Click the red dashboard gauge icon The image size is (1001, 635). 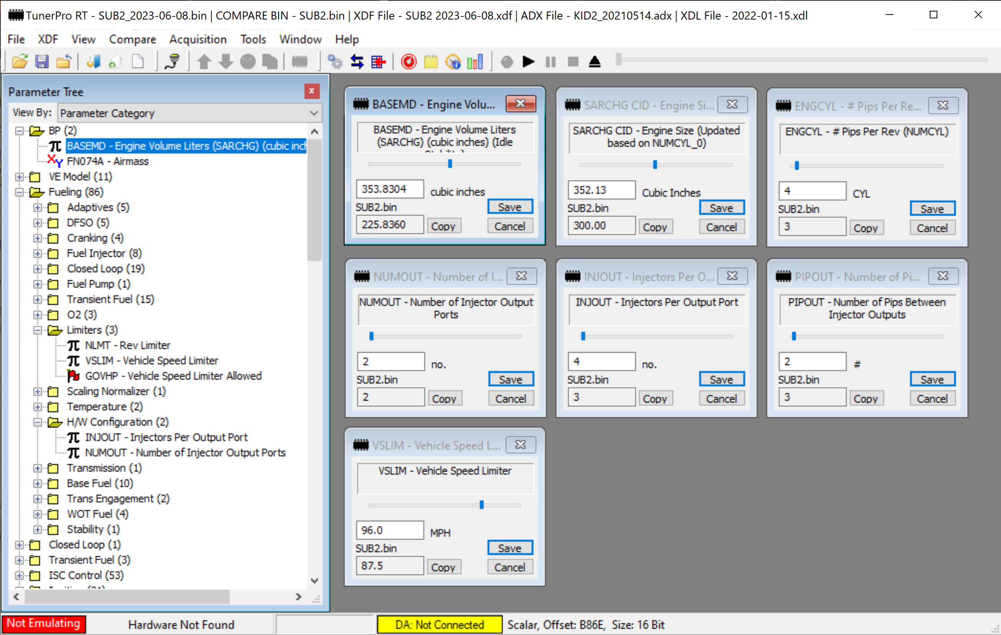click(x=409, y=61)
